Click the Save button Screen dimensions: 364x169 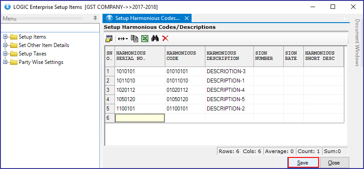coord(303,163)
